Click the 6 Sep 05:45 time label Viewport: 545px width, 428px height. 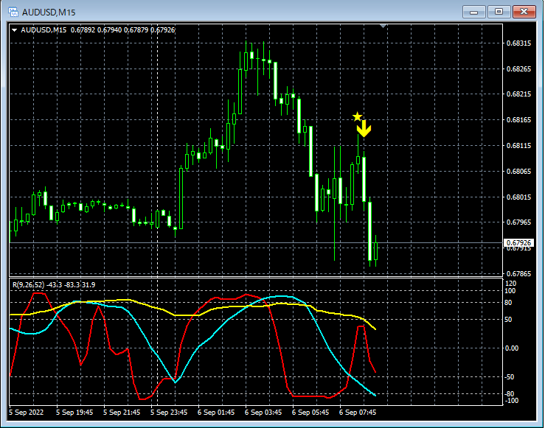(310, 413)
